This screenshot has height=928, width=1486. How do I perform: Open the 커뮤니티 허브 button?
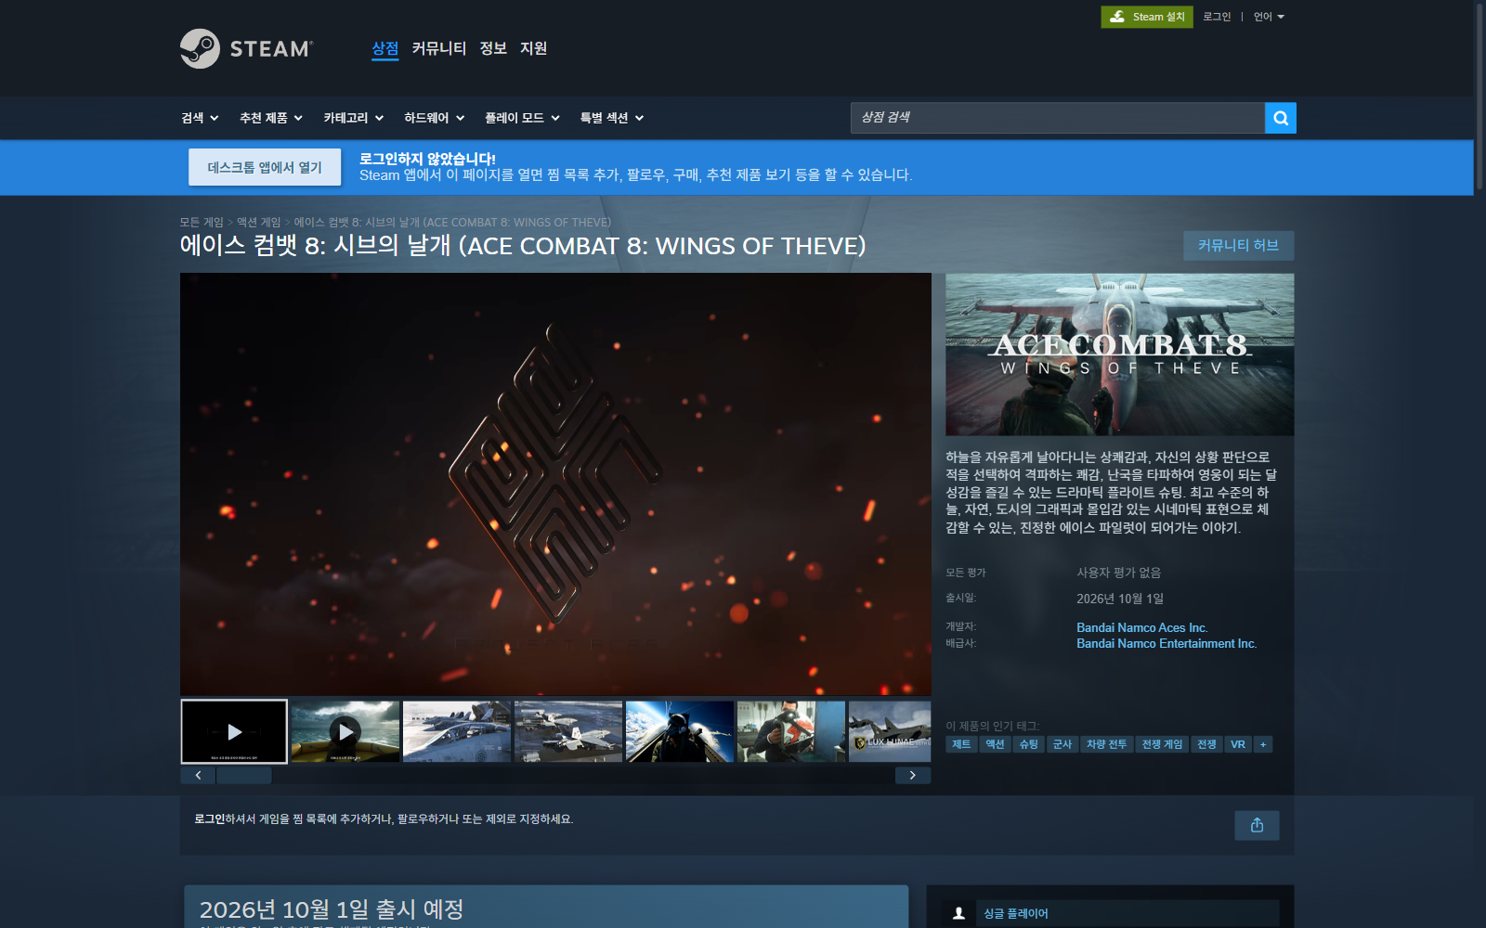click(1238, 245)
